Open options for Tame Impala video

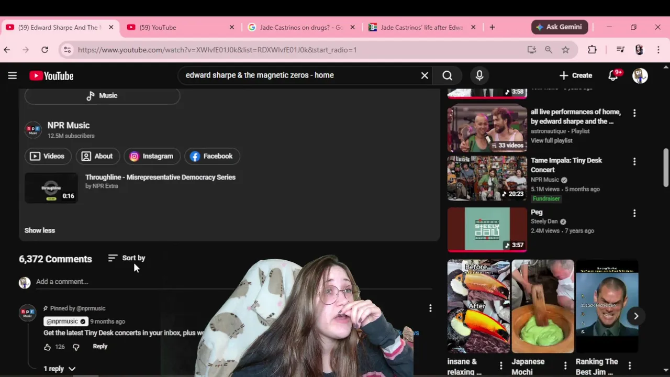click(x=634, y=162)
